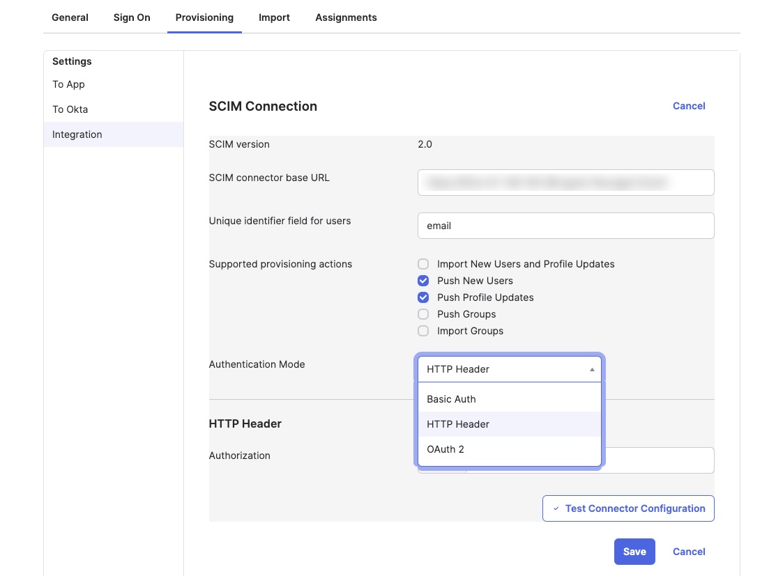Click the Authentication Mode label

pos(257,364)
